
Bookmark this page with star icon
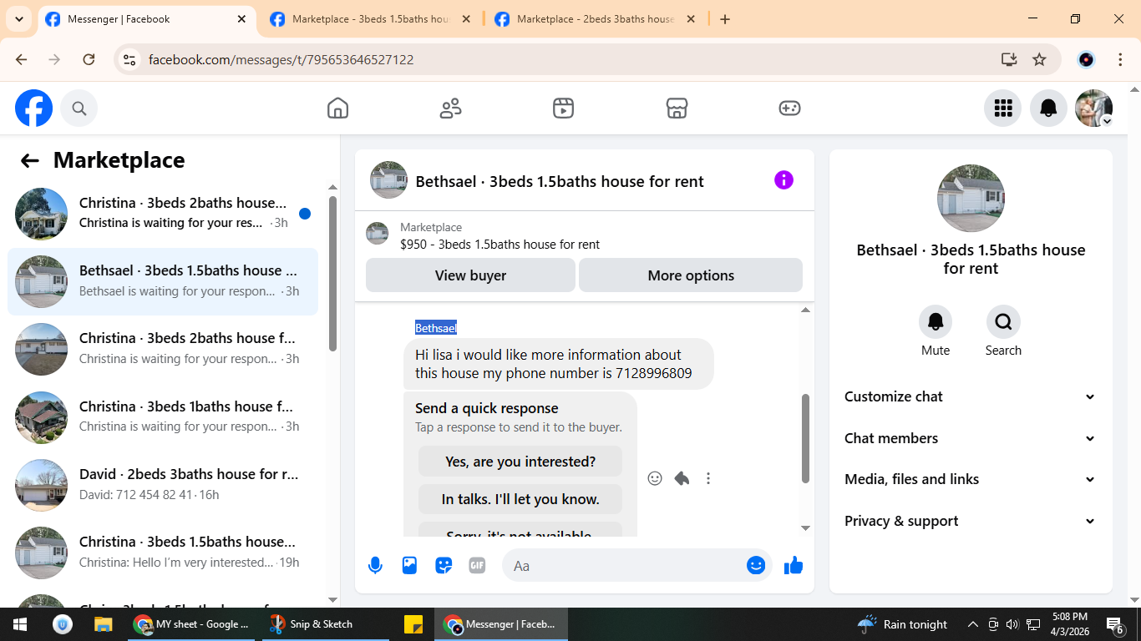click(x=1039, y=59)
